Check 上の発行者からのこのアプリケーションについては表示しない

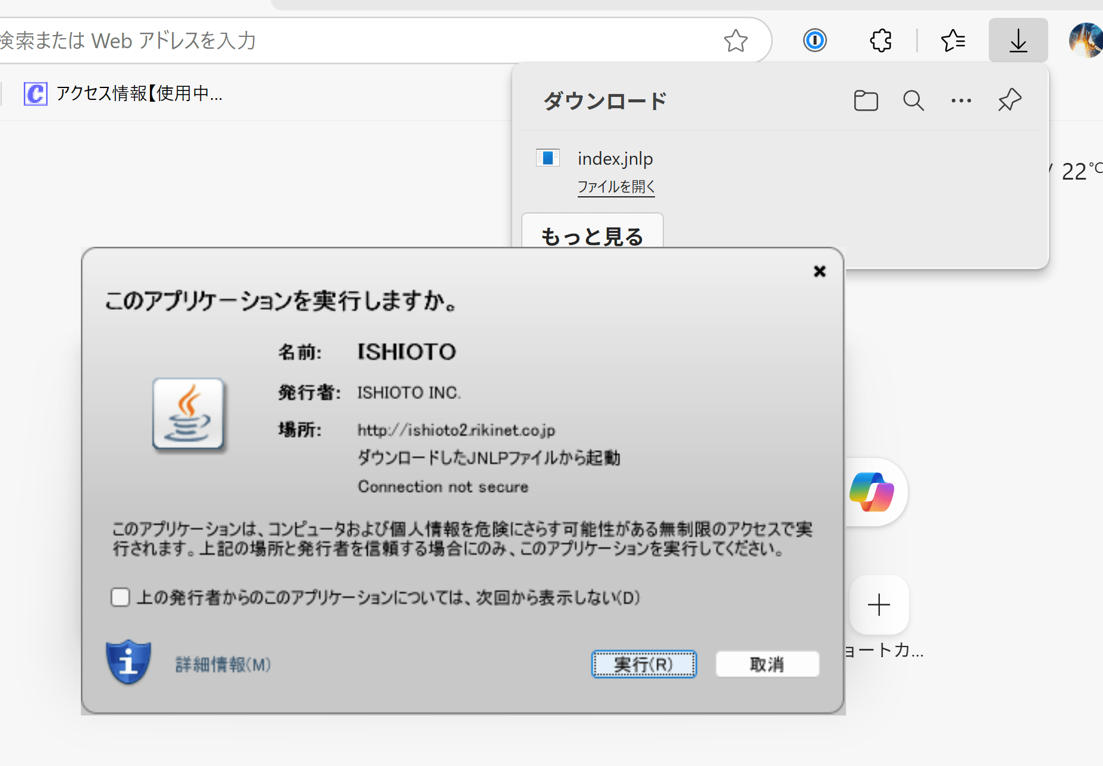pos(120,597)
